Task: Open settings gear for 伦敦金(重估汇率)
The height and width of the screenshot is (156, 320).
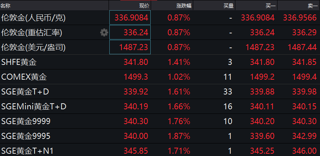Action: pyautogui.click(x=104, y=33)
